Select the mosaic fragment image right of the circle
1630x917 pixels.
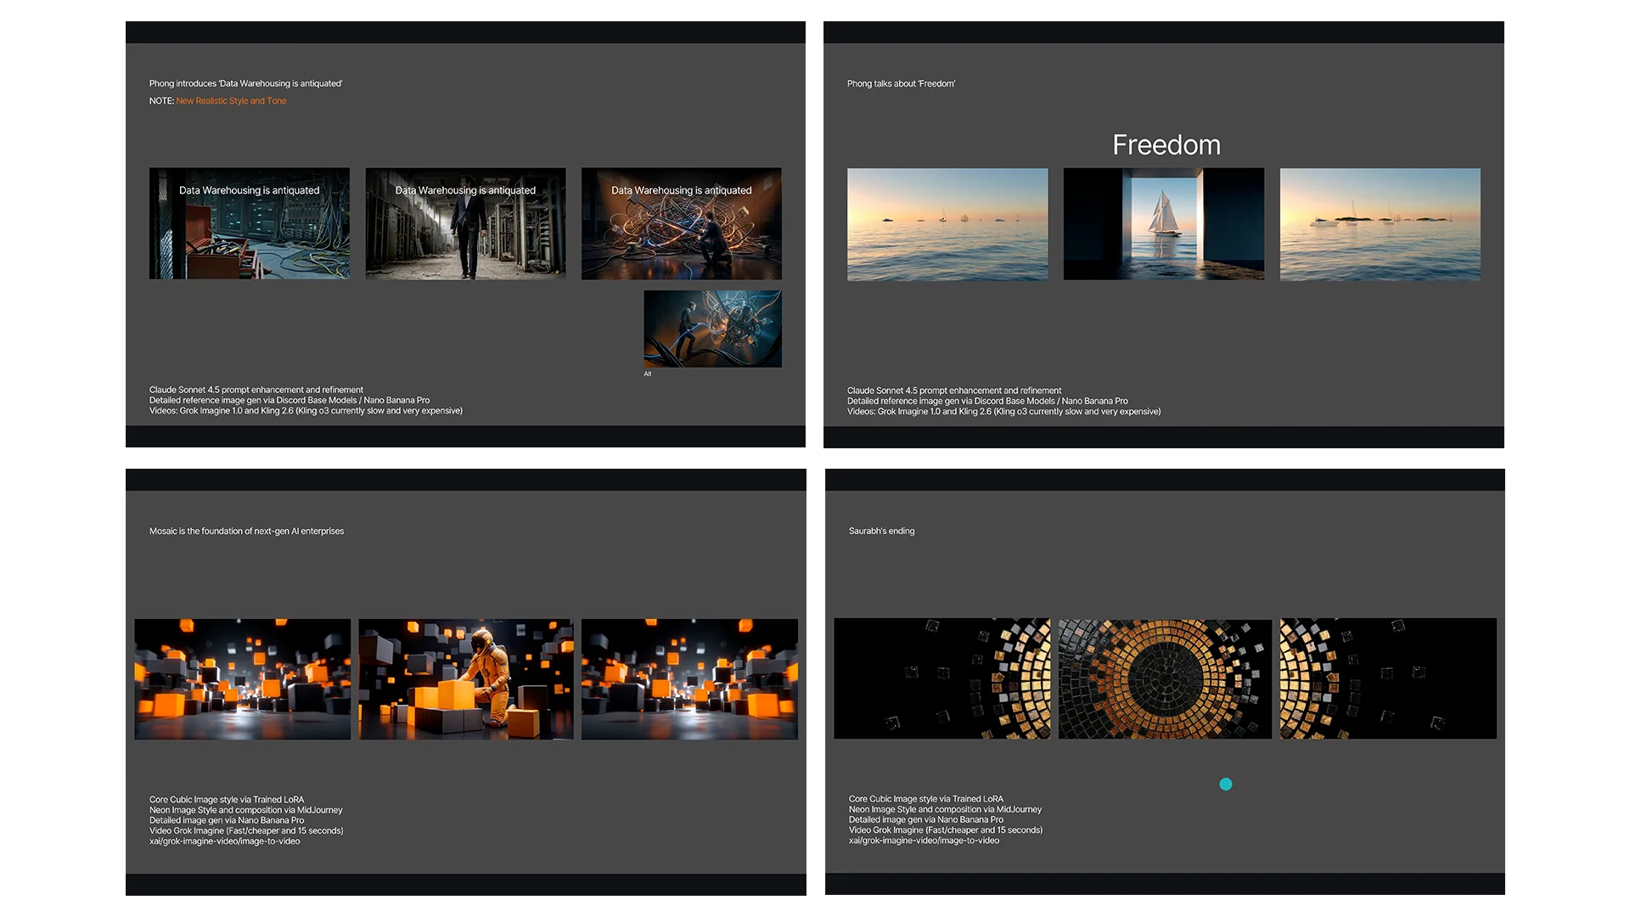tap(1388, 678)
